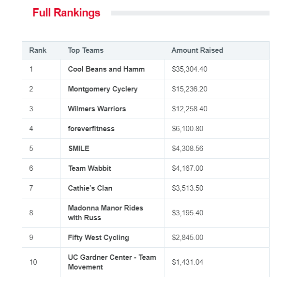Select the Wilmers Warriors team link
The height and width of the screenshot is (284, 285).
[x=97, y=109]
